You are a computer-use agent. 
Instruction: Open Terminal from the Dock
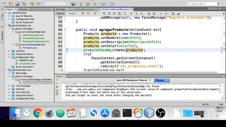click(127, 113)
